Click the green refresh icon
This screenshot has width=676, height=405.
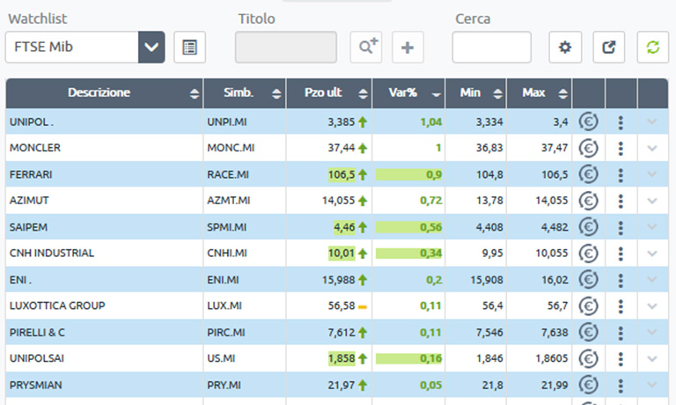[x=653, y=47]
